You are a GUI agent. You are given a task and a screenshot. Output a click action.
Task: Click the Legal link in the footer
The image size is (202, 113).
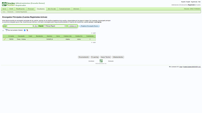tap(181, 67)
